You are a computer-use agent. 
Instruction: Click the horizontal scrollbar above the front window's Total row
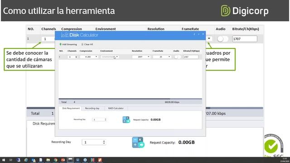point(130,99)
